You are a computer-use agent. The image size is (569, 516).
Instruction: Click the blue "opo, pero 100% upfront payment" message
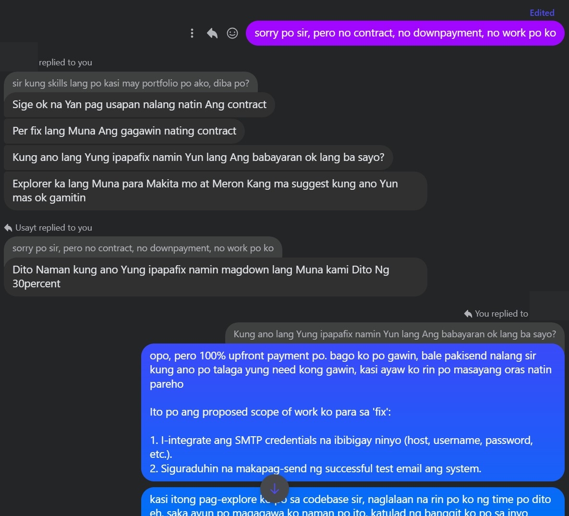tap(352, 412)
